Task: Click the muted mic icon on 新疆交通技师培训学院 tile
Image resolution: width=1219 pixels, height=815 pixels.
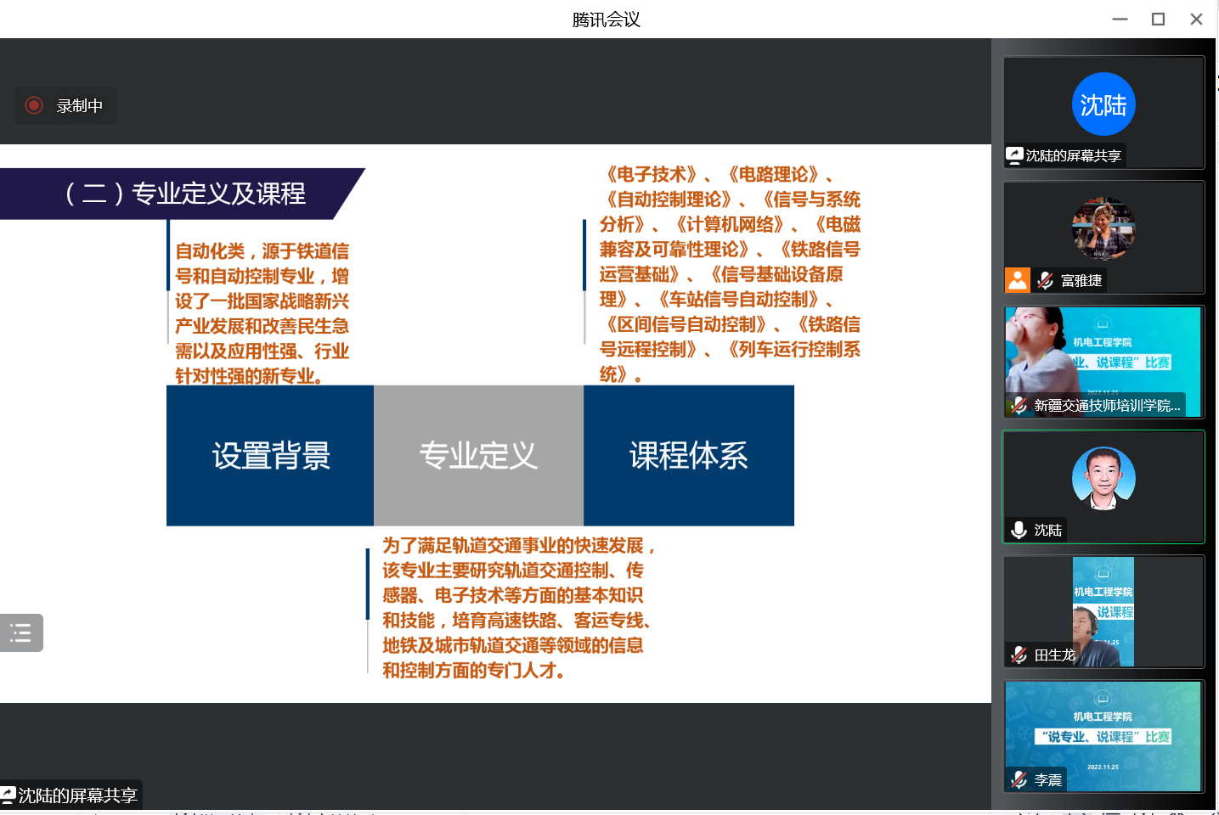Action: coord(1019,405)
